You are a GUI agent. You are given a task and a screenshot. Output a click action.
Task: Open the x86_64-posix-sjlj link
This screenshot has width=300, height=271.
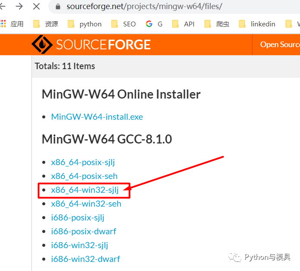(x=83, y=163)
